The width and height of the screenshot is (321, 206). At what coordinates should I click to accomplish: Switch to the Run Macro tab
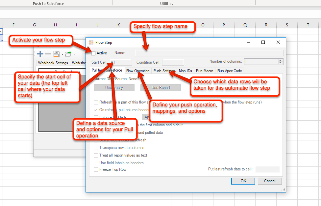205,71
